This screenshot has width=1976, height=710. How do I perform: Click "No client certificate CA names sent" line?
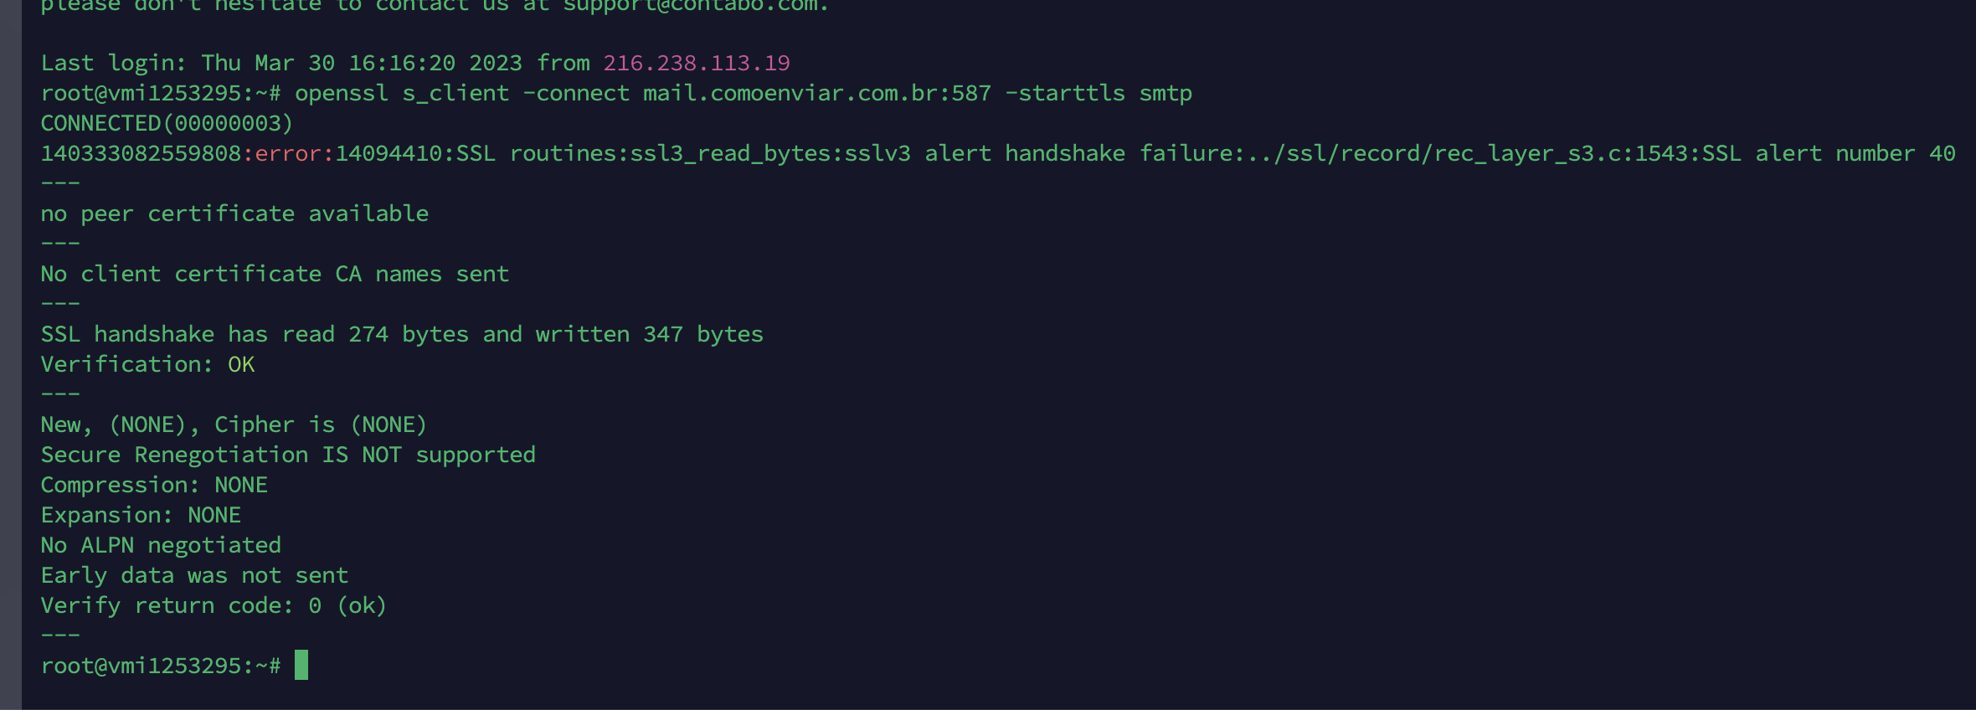(x=275, y=274)
